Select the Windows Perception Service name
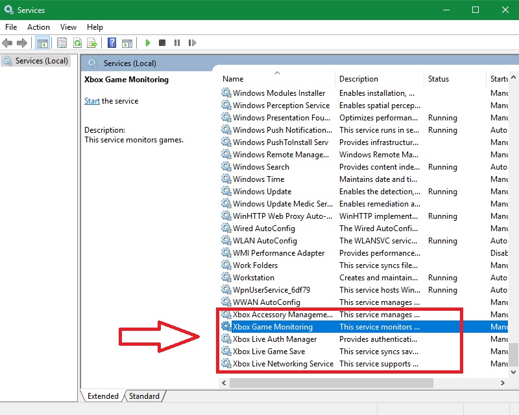Screen dimensions: 519x415 (282, 106)
